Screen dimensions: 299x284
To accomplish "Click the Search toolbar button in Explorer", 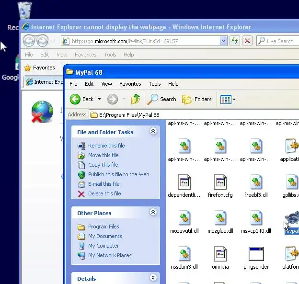I will 161,99.
